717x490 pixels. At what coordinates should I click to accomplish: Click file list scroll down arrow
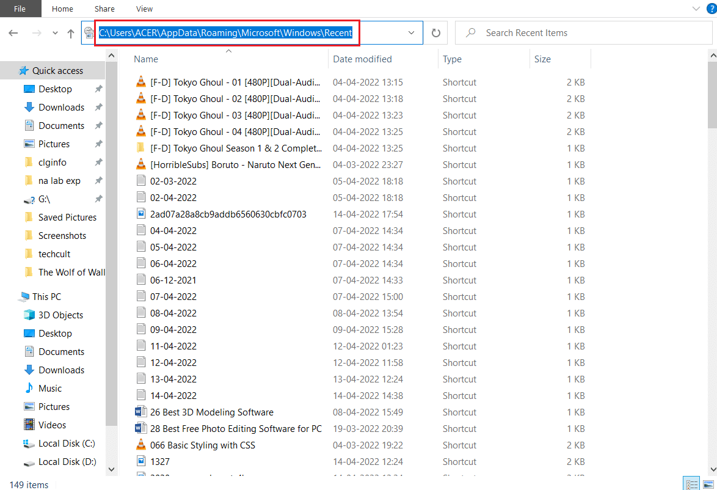713,469
